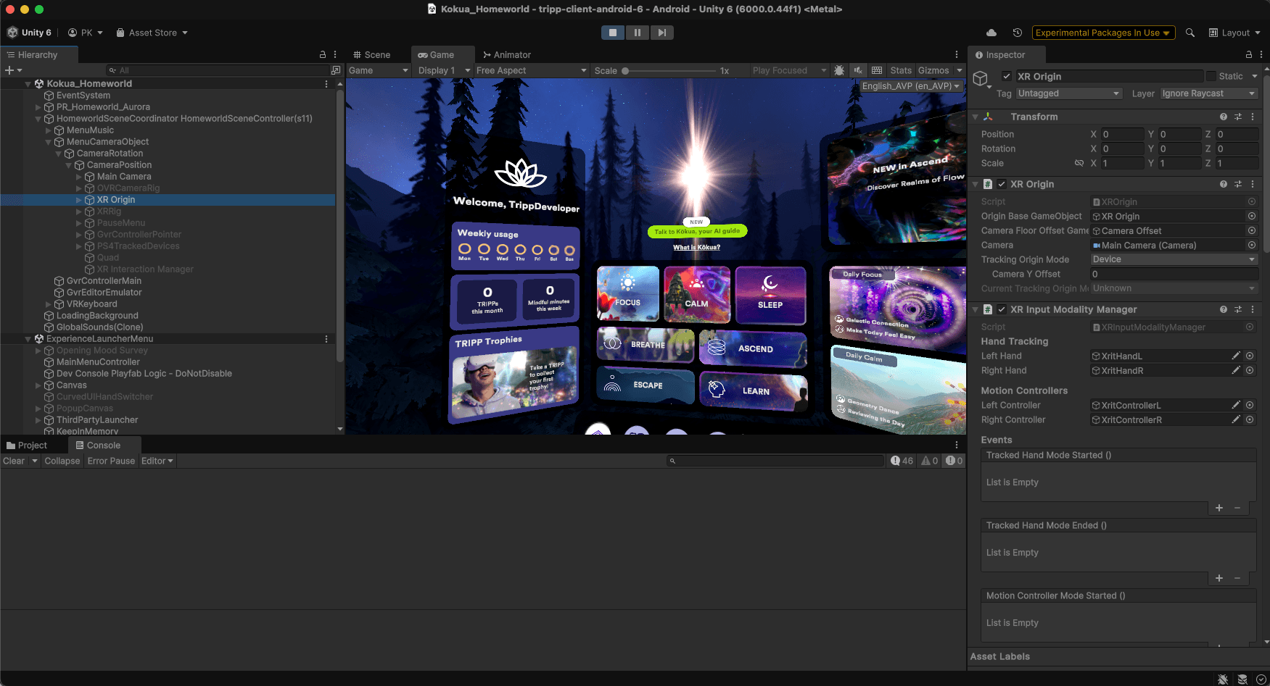Open version history via the clock icon
Screen dimensions: 1270x686
[x=1017, y=33]
